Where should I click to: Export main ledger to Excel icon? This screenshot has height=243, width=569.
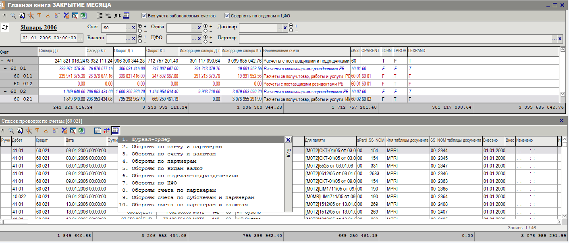(83, 16)
